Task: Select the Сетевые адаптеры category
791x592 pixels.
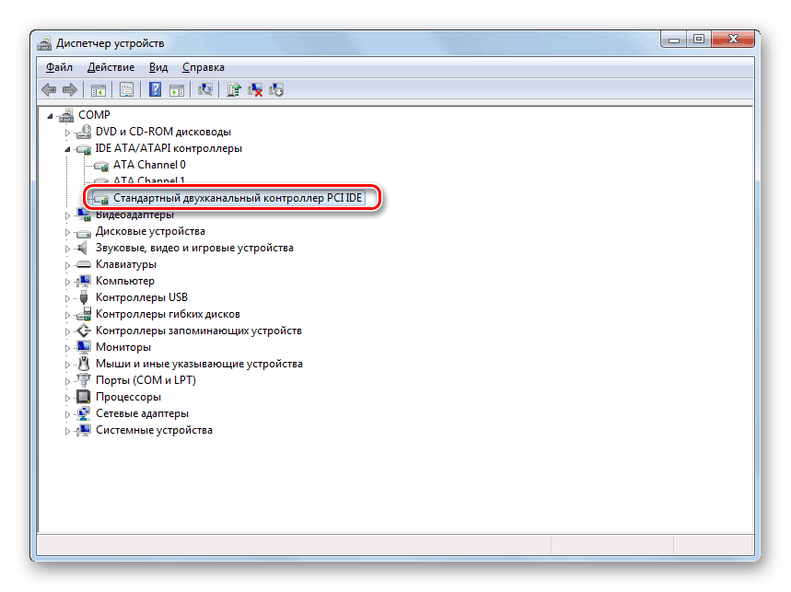Action: (143, 412)
